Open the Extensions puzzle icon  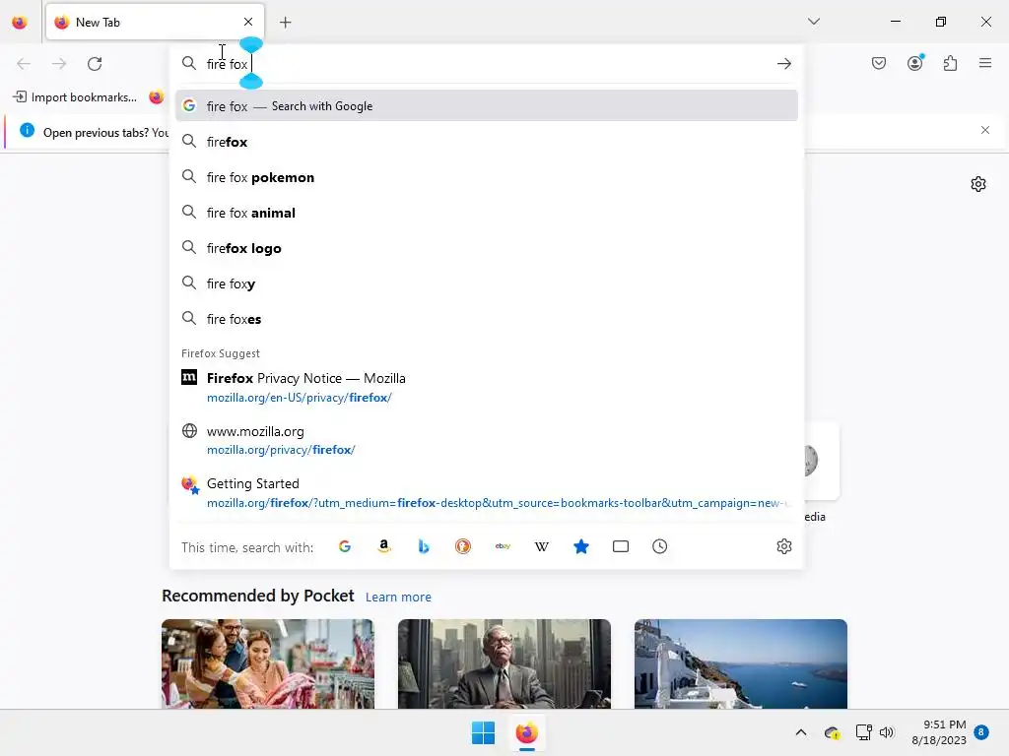[951, 63]
